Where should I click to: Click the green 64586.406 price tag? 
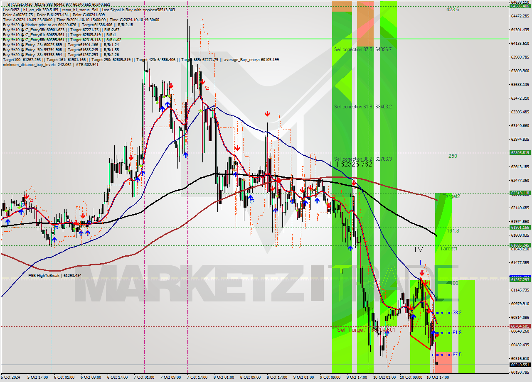(520, 6)
